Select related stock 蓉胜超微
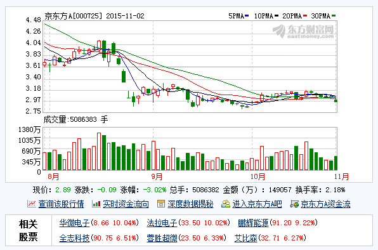This screenshot has width=378, height=250. [x=162, y=238]
